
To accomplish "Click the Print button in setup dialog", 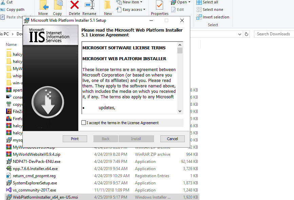I will coord(75,139).
